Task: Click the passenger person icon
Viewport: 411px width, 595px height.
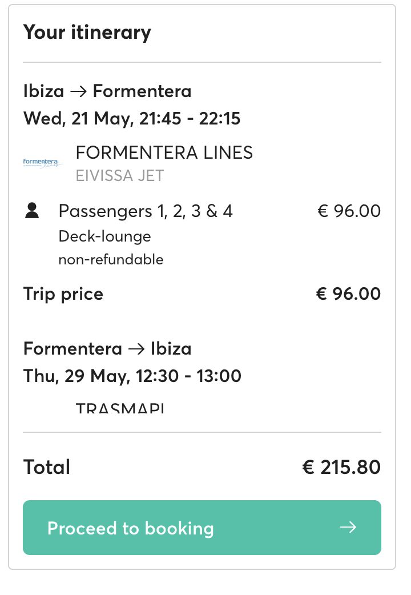Action: [32, 211]
